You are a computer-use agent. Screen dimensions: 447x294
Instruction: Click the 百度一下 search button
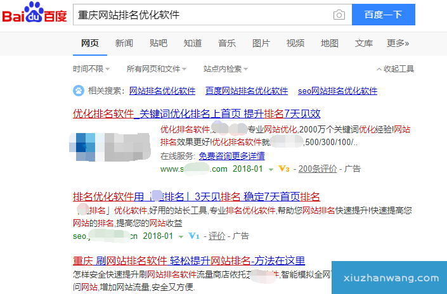pyautogui.click(x=384, y=15)
